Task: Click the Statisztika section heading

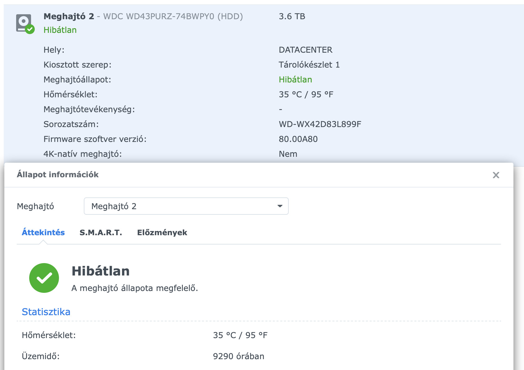Action: (x=46, y=312)
